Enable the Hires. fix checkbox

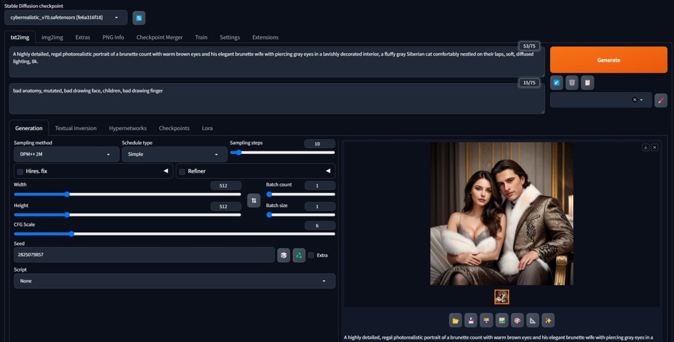tap(20, 171)
